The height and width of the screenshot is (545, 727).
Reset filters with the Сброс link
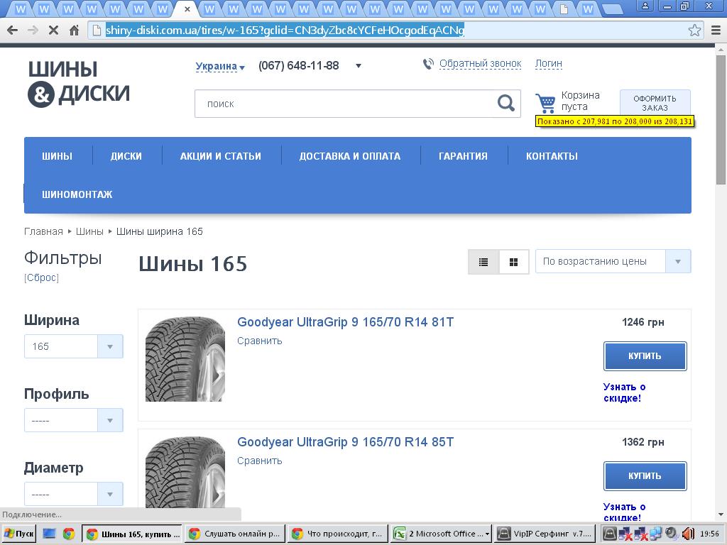[41, 277]
